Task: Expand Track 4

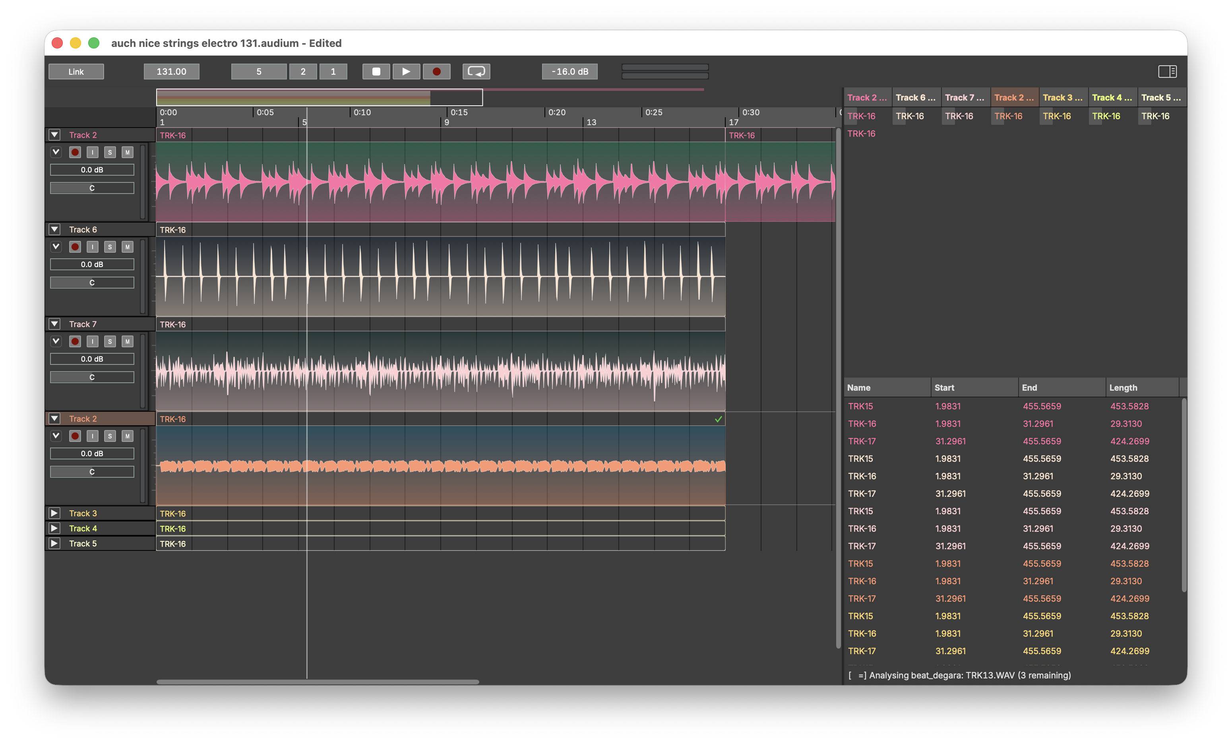Action: point(54,528)
